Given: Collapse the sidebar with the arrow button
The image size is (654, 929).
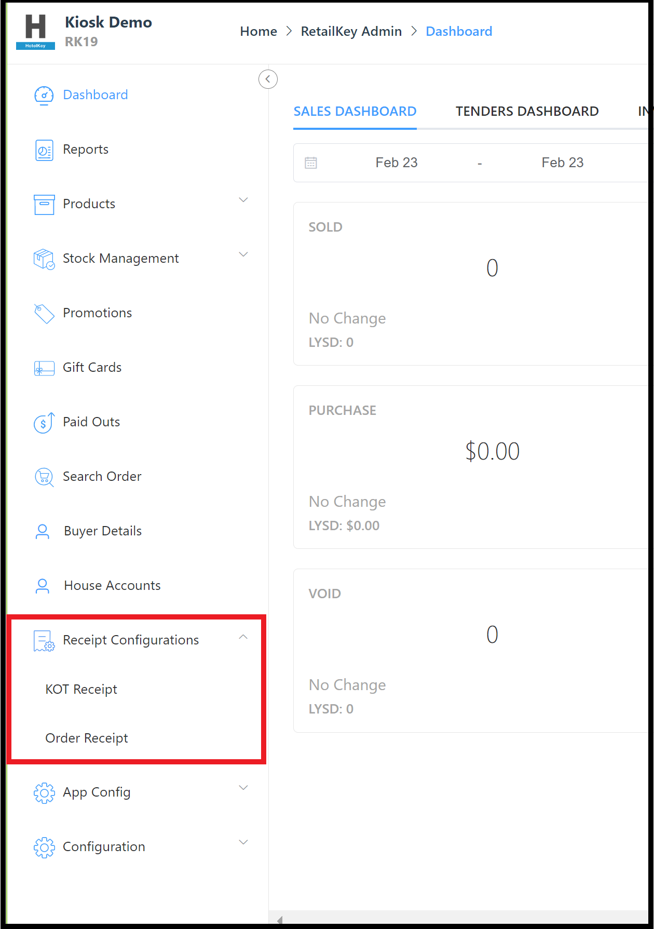Looking at the screenshot, I should click(x=268, y=79).
